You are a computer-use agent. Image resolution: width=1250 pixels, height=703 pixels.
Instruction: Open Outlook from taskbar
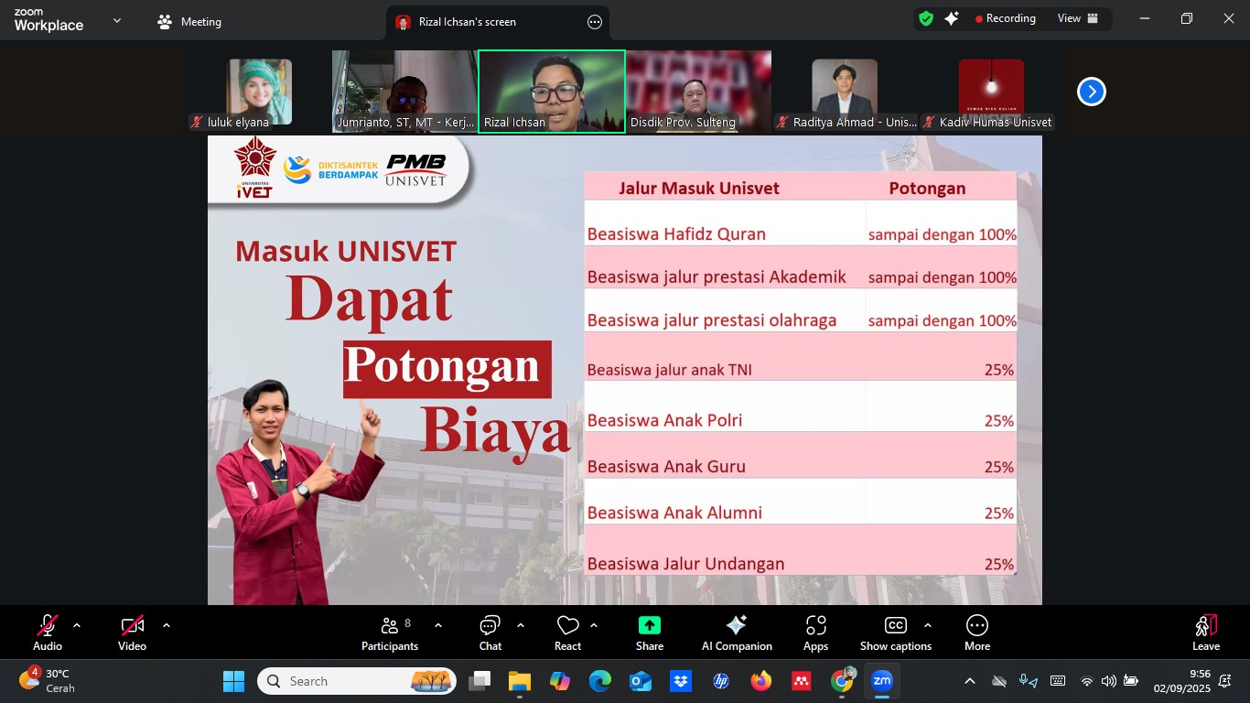[x=641, y=681]
